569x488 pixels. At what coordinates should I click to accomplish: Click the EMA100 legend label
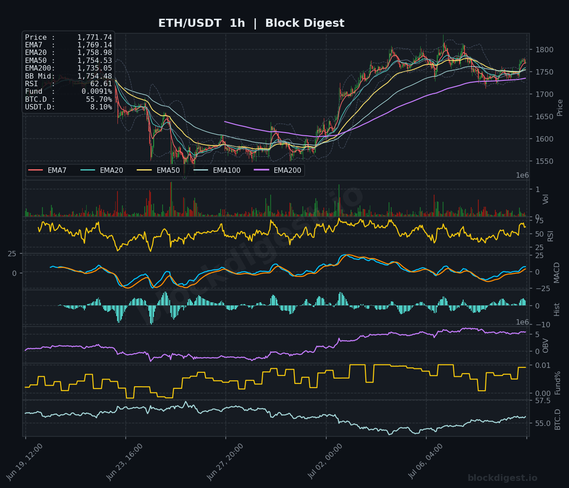pyautogui.click(x=226, y=171)
